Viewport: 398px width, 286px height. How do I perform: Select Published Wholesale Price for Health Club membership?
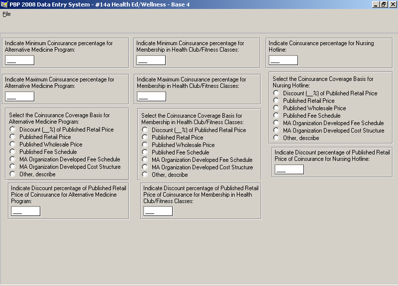pos(178,145)
